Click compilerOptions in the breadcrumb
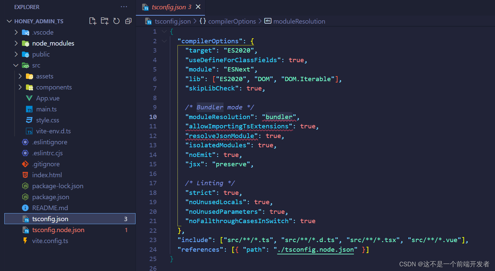 (232, 21)
